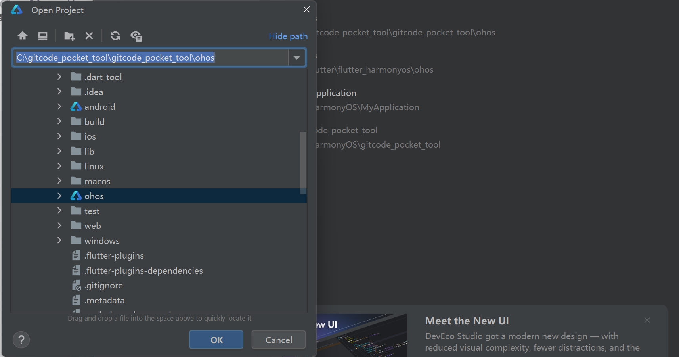Click .flutter-plugins-dependencies file icon
Viewport: 679px width, 357px height.
pos(76,271)
